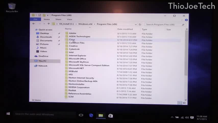Launch Microsoft Edge from the taskbar
The width and height of the screenshot is (218, 123).
(x=91, y=115)
